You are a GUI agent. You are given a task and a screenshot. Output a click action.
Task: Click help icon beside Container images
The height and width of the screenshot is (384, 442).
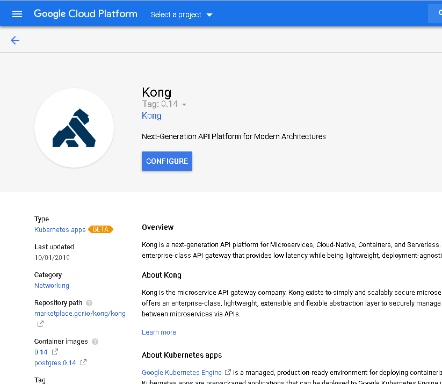click(95, 342)
